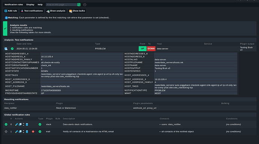This screenshot has width=259, height=144.
Task: Click the green type check icon for mail rule
Action: point(40,132)
